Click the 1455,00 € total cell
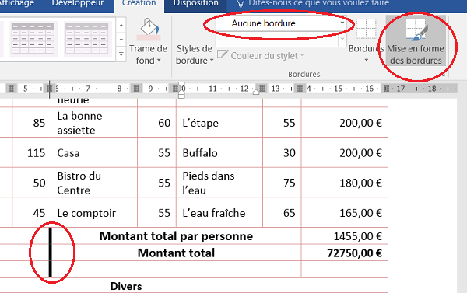 (345, 236)
